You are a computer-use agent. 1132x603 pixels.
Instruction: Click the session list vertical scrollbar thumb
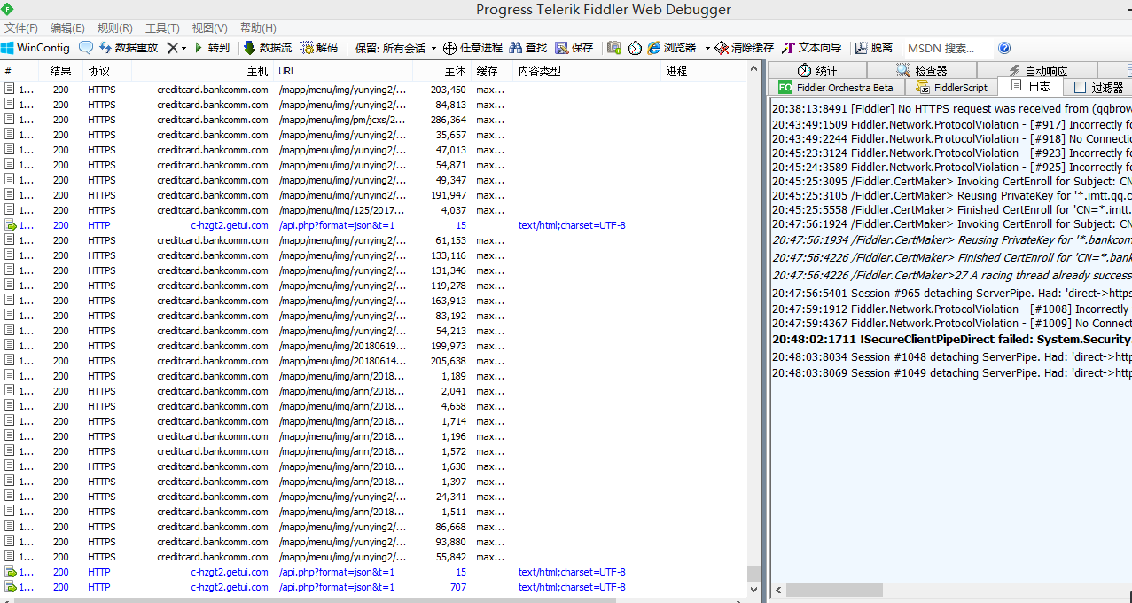753,573
